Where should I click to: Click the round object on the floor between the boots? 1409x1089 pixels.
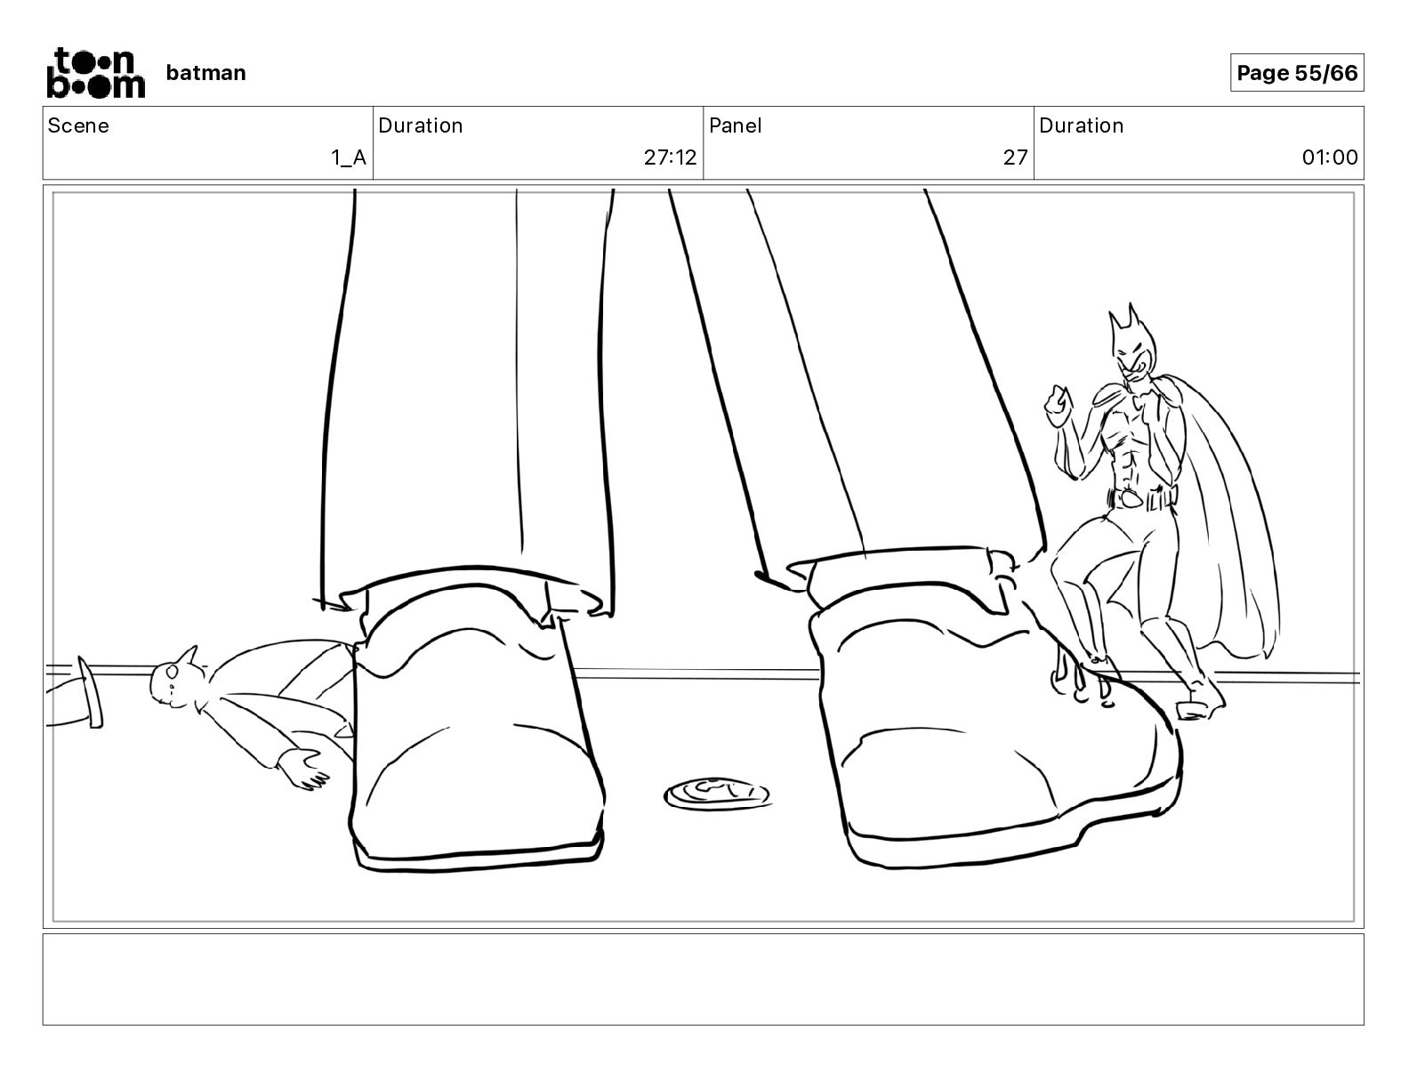tap(717, 793)
